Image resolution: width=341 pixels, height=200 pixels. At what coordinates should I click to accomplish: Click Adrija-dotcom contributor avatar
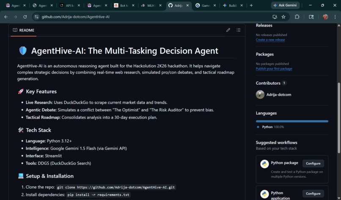pos(260,95)
